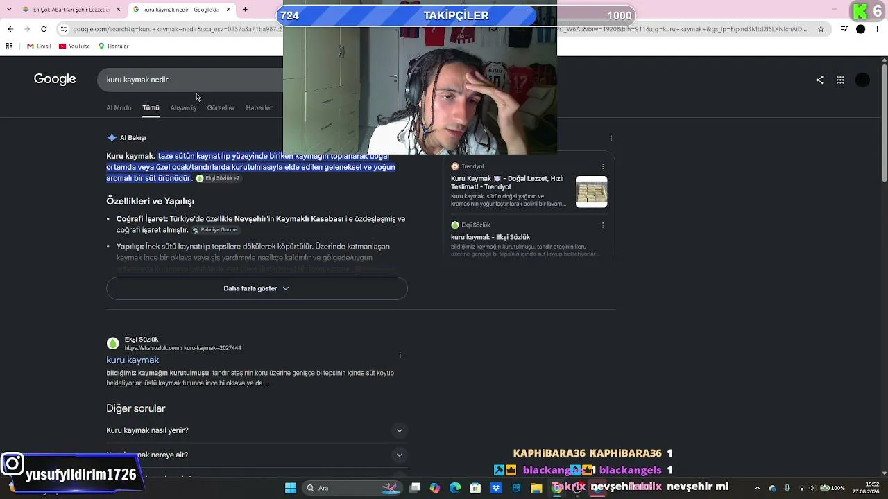Screen dimensions: 888x499
Task: Open the Görseller results tab
Action: pos(221,107)
